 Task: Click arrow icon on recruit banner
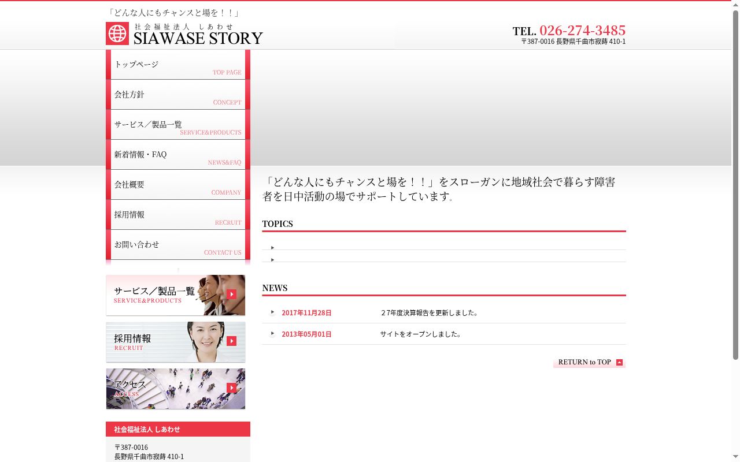(x=232, y=341)
